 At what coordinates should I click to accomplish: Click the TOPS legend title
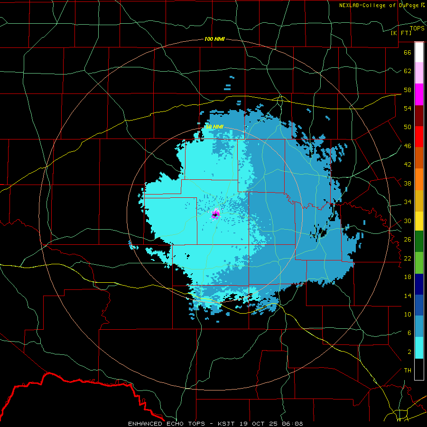[x=417, y=28]
